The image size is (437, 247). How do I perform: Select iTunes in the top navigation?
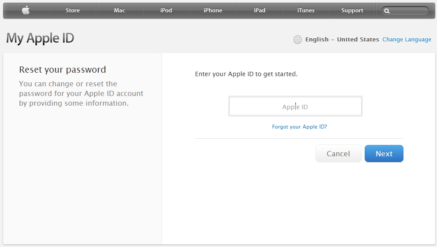[x=306, y=11]
